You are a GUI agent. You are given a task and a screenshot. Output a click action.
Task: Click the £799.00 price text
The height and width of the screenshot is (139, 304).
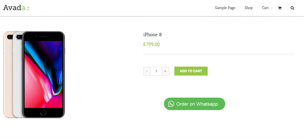point(151,44)
